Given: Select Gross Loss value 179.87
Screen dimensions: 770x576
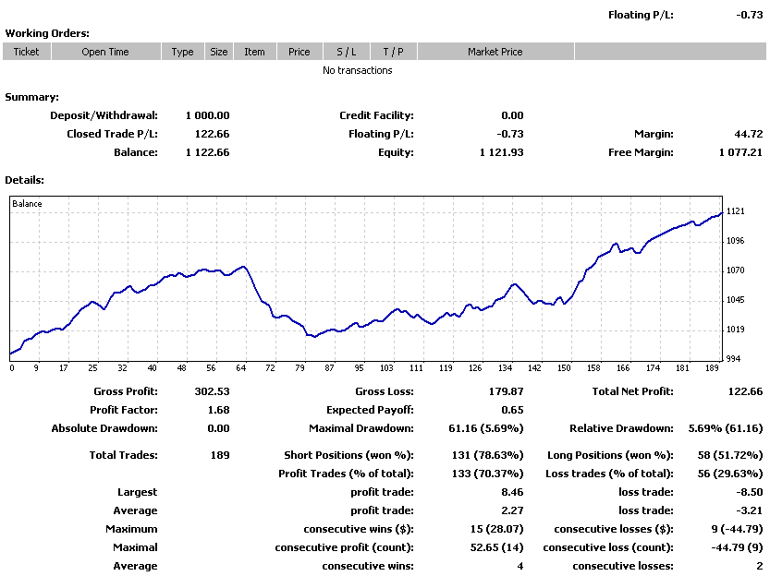Looking at the screenshot, I should [506, 391].
